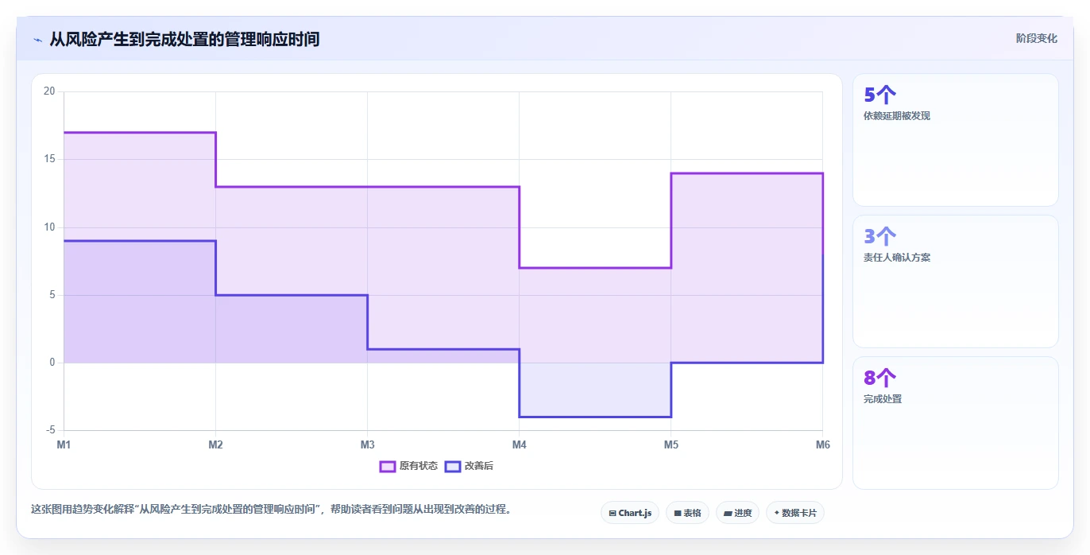Toggle the 原有状态 legend series
Screen dimensions: 1090x555
[408, 466]
